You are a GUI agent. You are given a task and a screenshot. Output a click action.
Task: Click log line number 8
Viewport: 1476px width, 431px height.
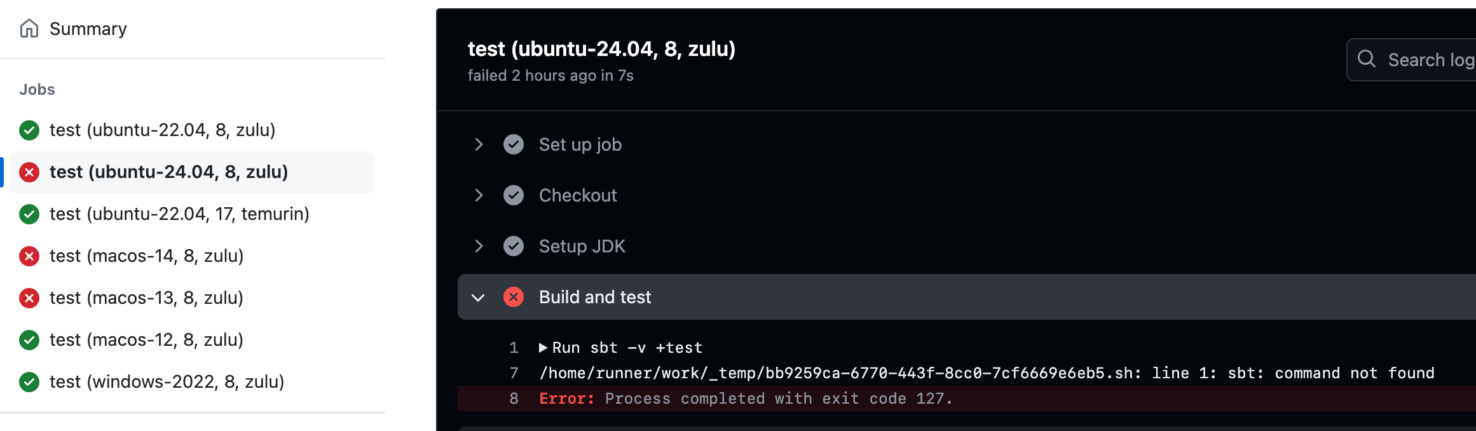click(x=514, y=399)
